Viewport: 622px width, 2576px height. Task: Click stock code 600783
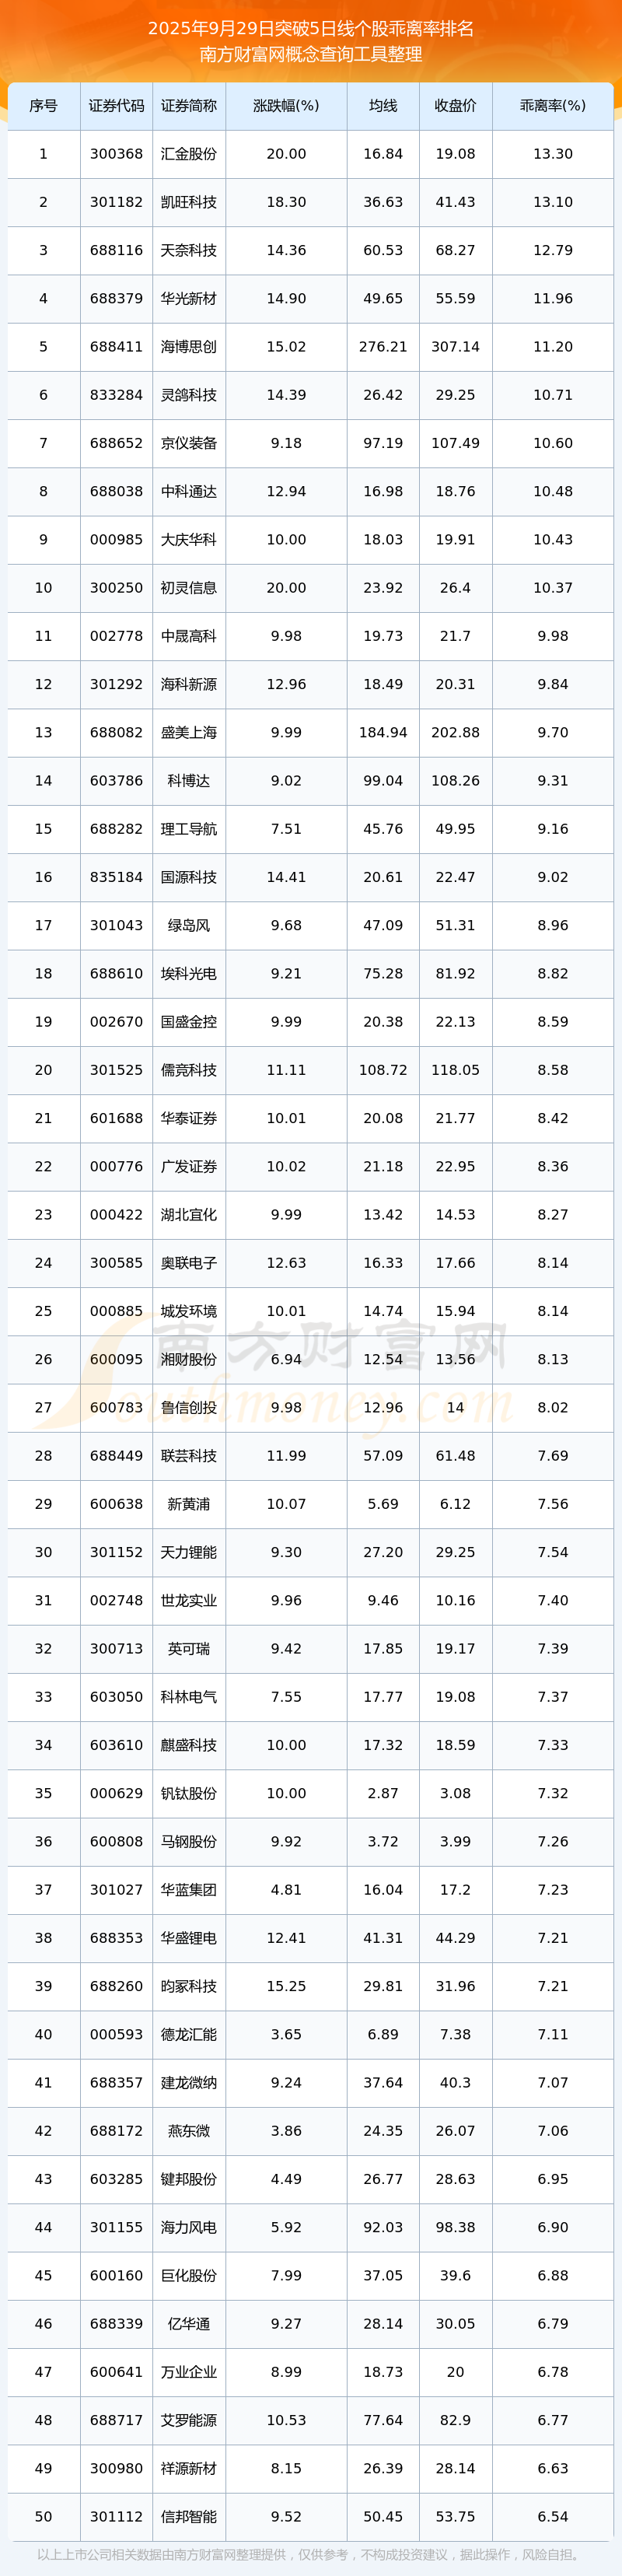coord(116,1408)
